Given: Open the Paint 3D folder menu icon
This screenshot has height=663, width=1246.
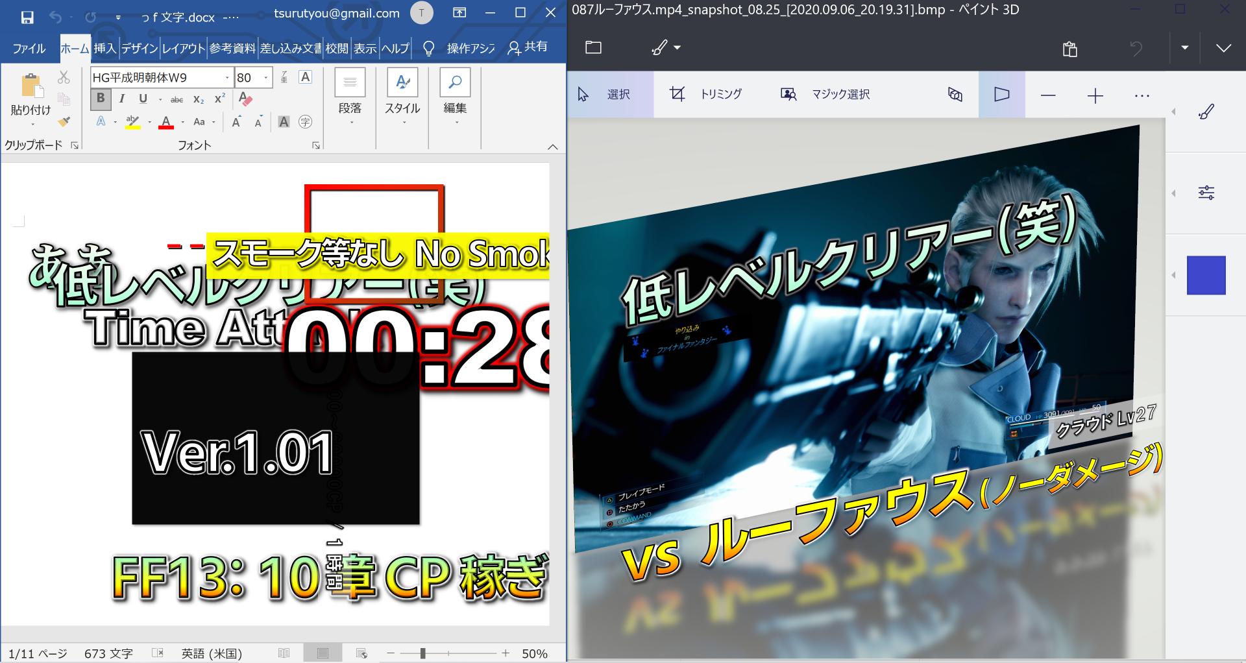Looking at the screenshot, I should pos(593,47).
